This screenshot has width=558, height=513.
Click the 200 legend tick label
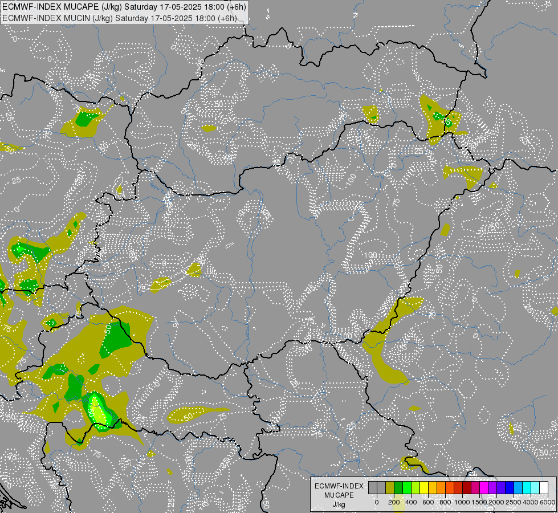tap(394, 502)
